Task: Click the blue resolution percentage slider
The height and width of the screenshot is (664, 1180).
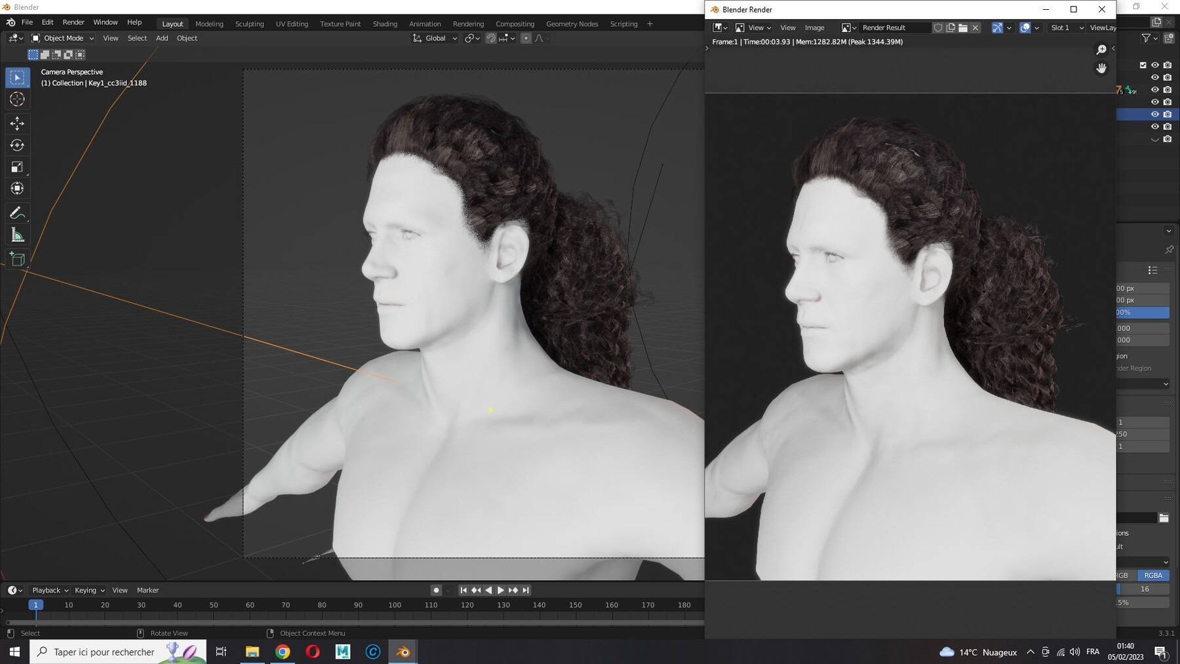Action: (1143, 313)
